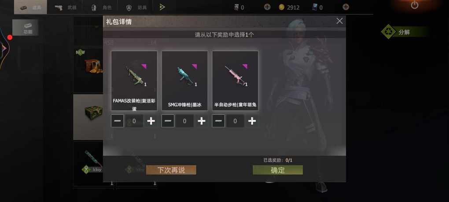The image size is (449, 202).
Task: Increase FAMAS reward quantity with plus
Action: tap(151, 121)
